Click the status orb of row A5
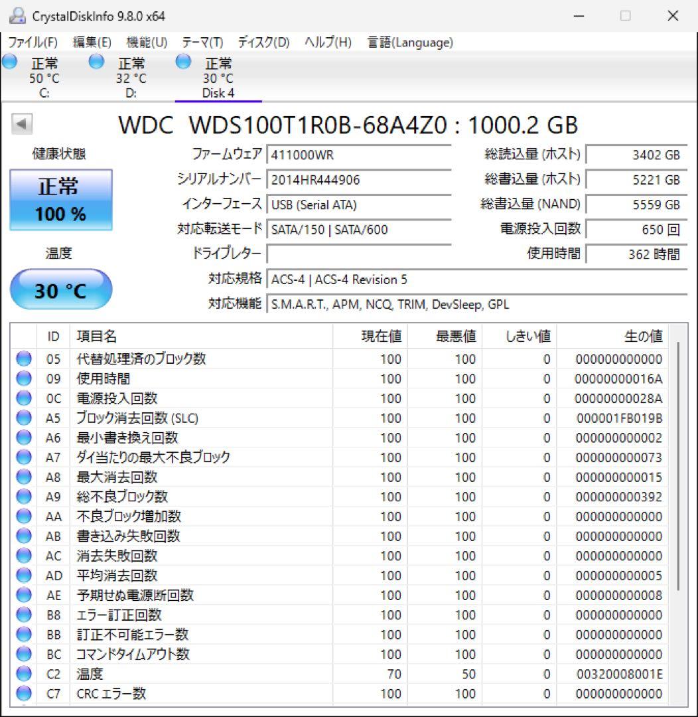The image size is (698, 717). (24, 418)
